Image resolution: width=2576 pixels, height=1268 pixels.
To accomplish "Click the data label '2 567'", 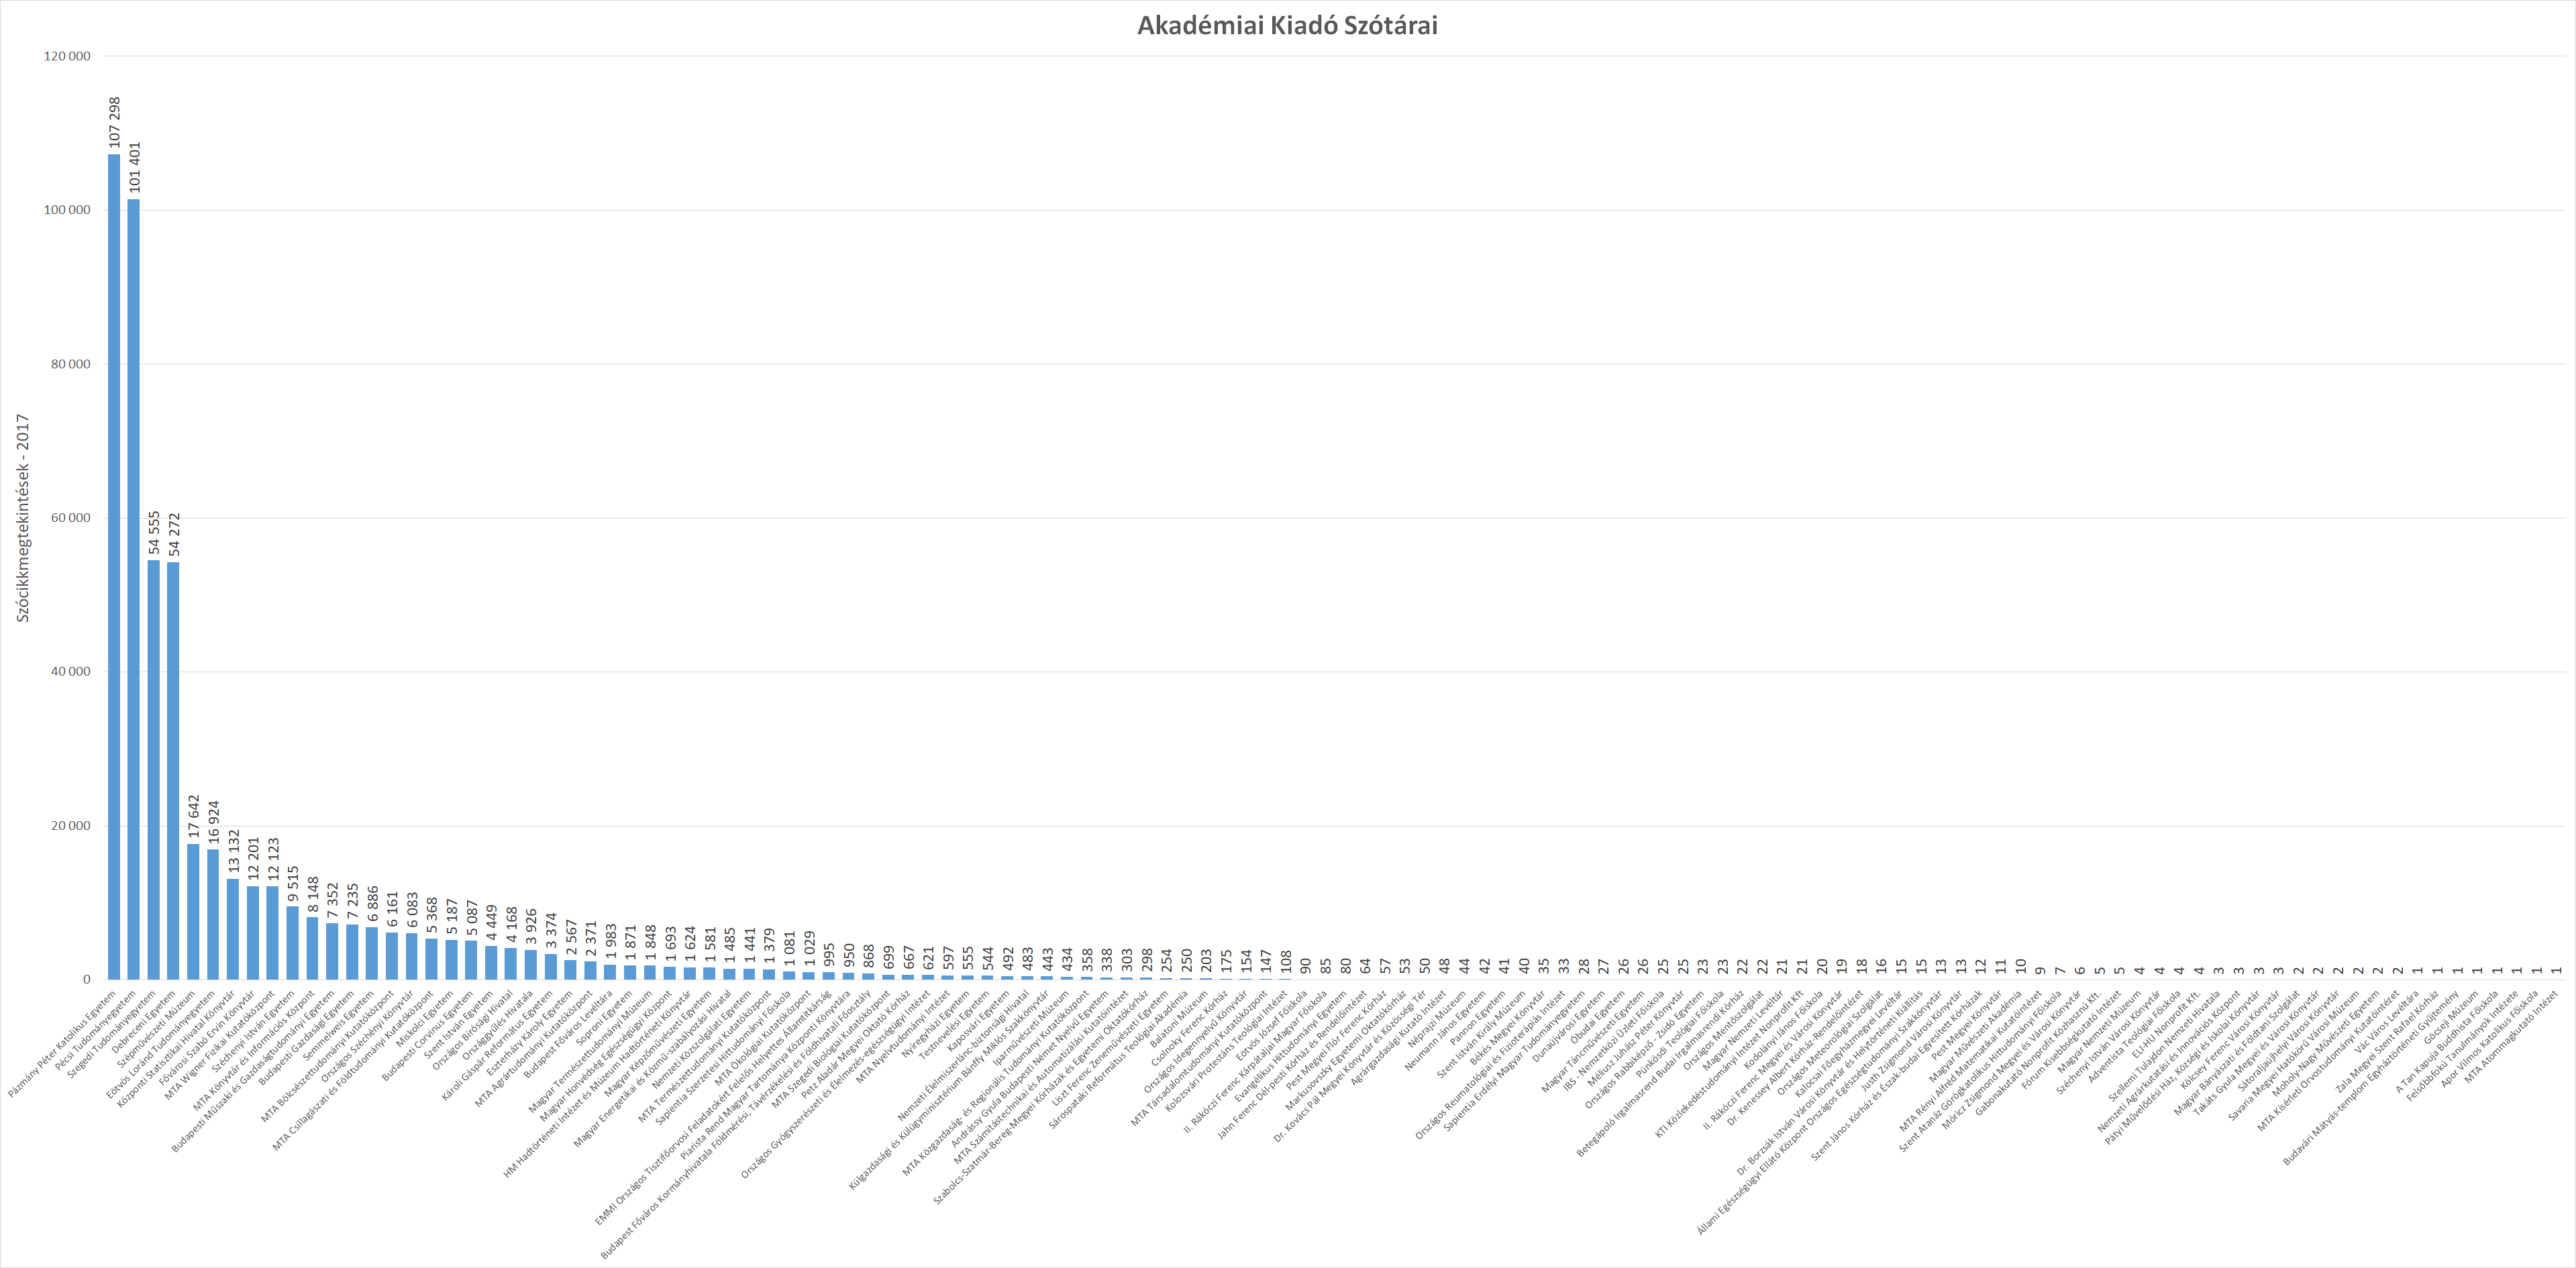I will tap(571, 938).
